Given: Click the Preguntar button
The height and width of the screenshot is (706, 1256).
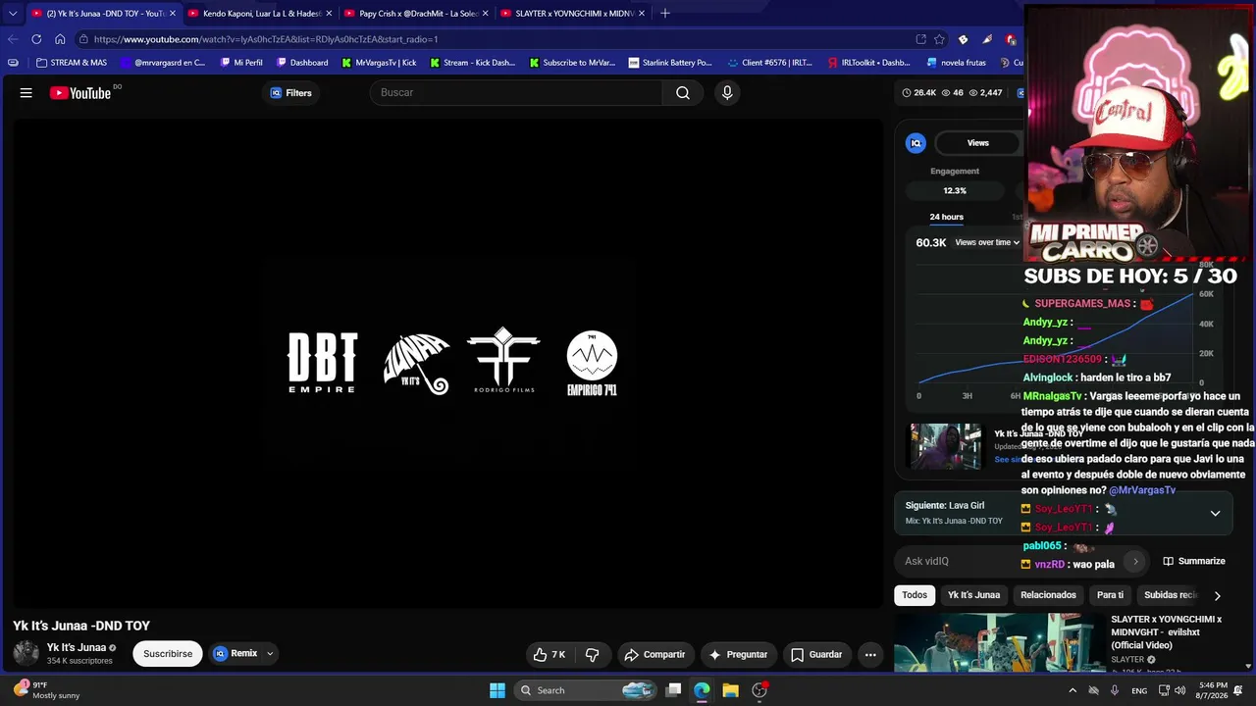Looking at the screenshot, I should point(738,654).
